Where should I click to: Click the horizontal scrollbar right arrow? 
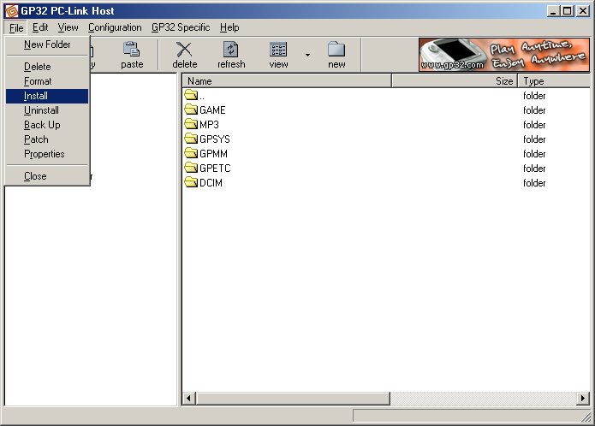pos(583,399)
